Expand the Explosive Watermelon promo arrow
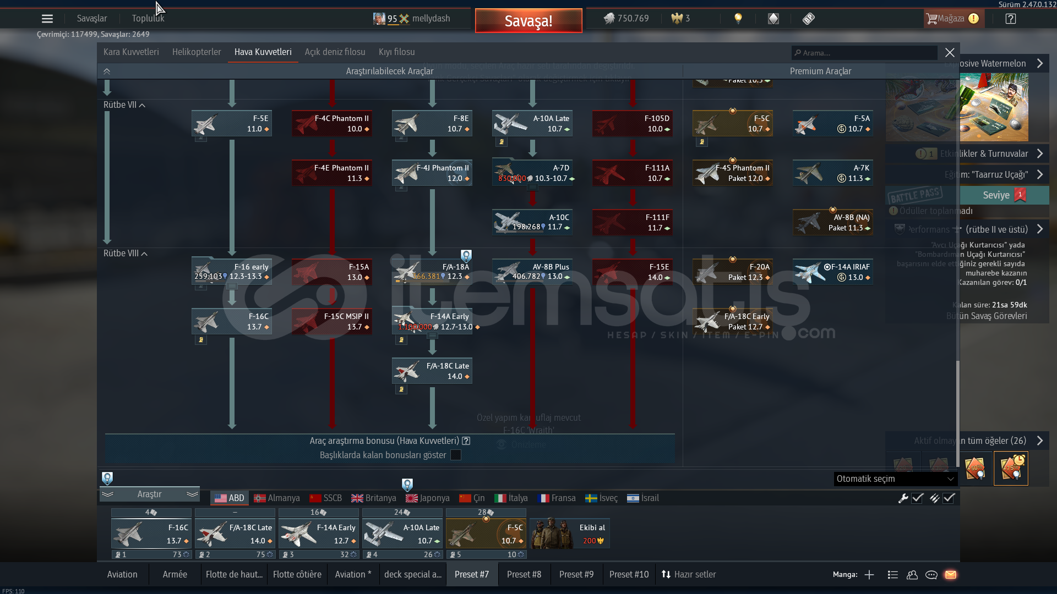This screenshot has width=1057, height=594. click(1040, 63)
